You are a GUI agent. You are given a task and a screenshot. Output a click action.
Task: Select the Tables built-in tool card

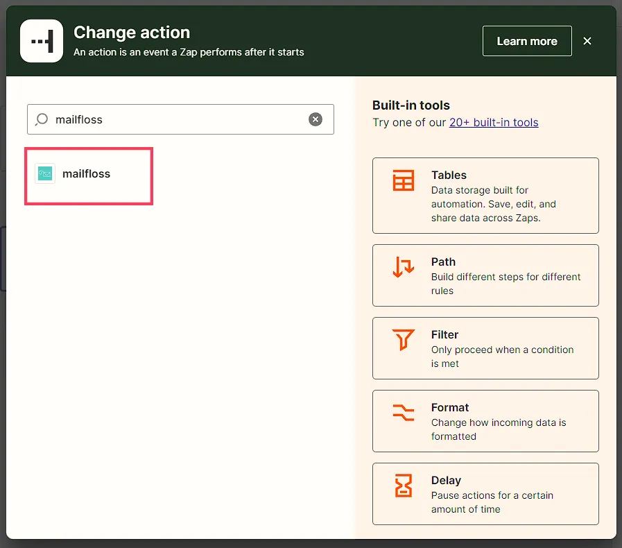coord(485,196)
